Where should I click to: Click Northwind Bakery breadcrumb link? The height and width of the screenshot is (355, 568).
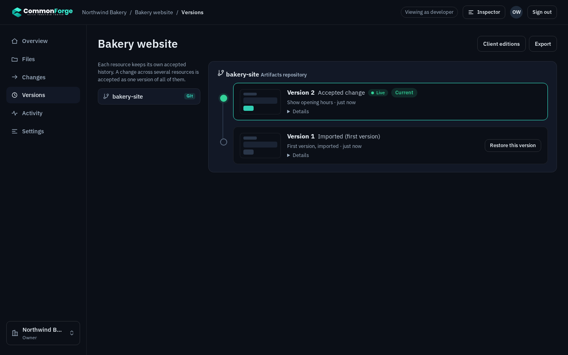tap(104, 12)
